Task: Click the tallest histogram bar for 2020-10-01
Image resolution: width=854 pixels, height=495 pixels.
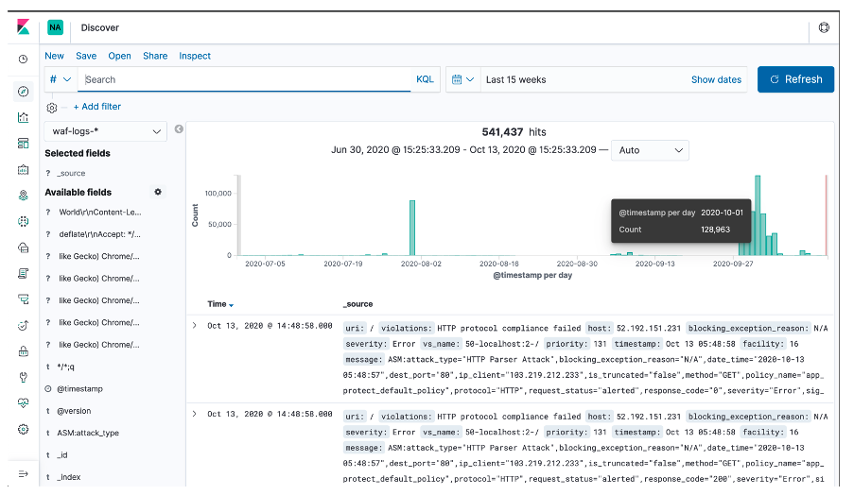Action: [758, 215]
